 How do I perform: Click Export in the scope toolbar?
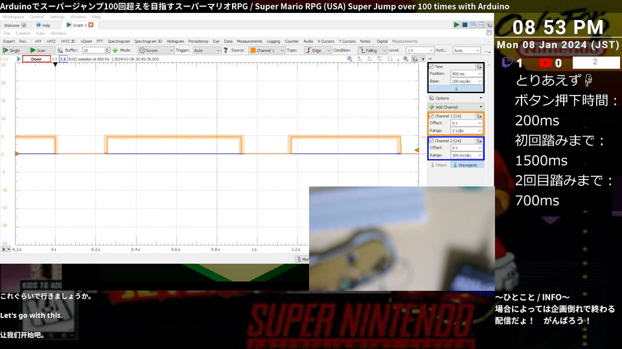click(8, 41)
